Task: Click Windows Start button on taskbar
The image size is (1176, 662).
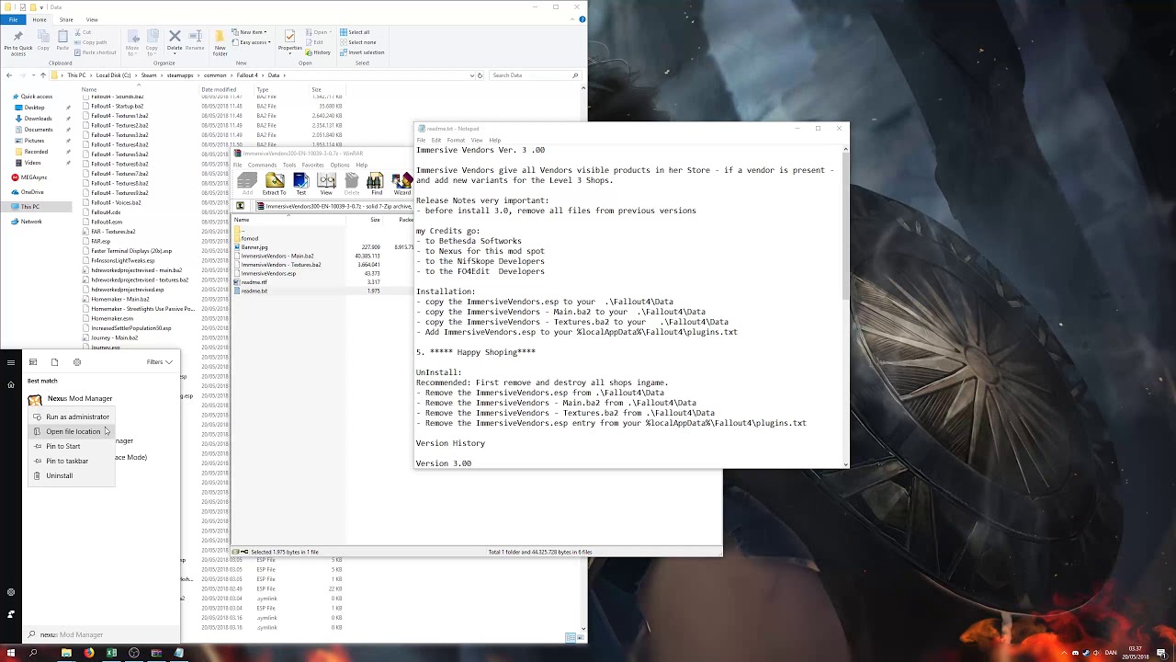Action: tap(10, 653)
